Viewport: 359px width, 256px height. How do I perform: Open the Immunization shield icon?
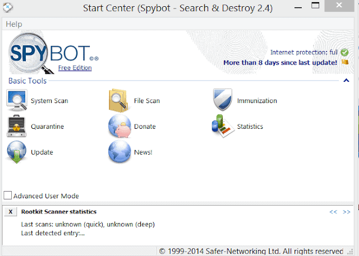click(222, 100)
